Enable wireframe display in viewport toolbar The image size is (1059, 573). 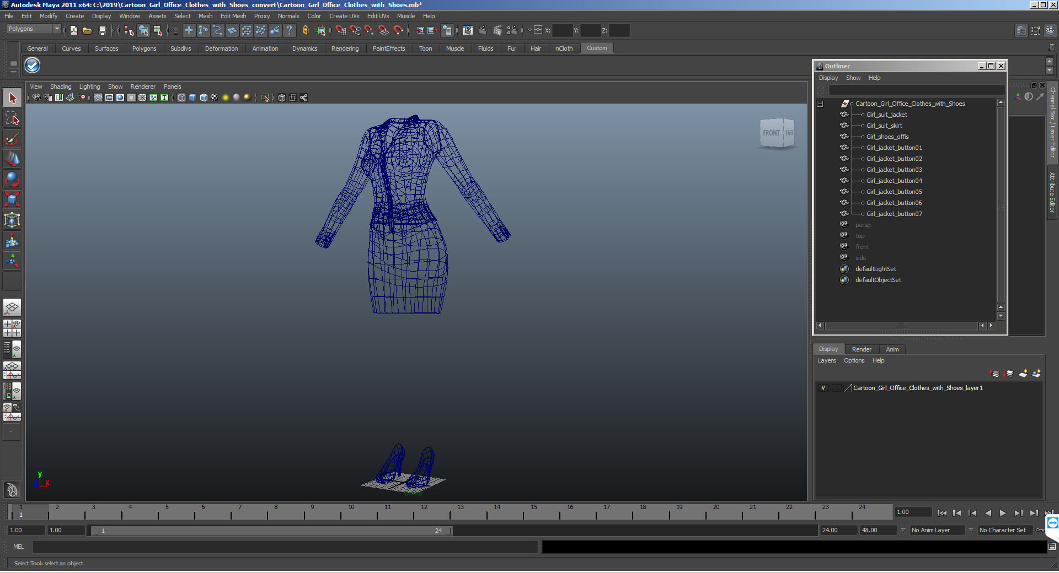point(181,98)
